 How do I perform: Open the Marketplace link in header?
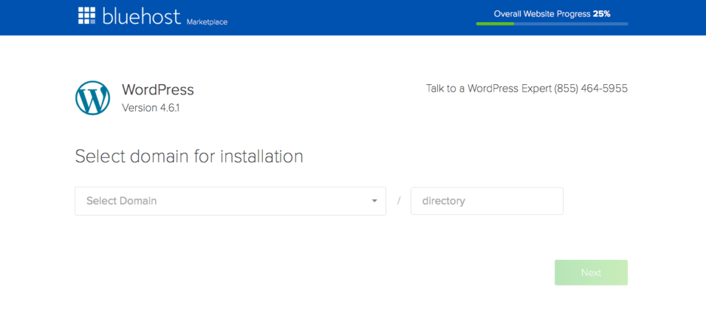[207, 21]
